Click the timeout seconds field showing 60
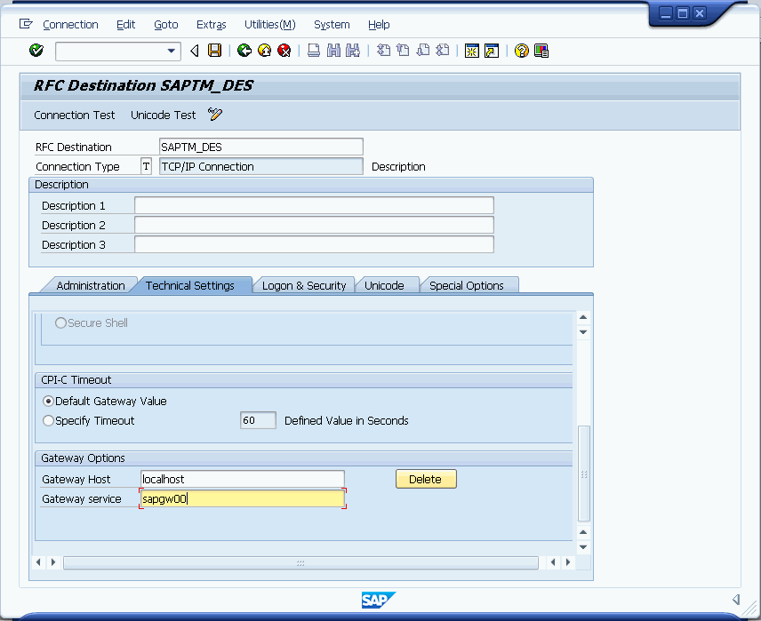Viewport: 761px width, 621px height. coord(258,420)
